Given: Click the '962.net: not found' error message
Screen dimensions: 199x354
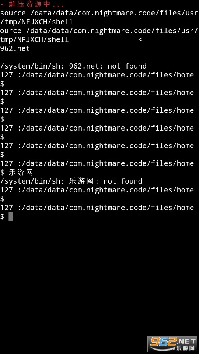Looking at the screenshot, I should pyautogui.click(x=108, y=66).
